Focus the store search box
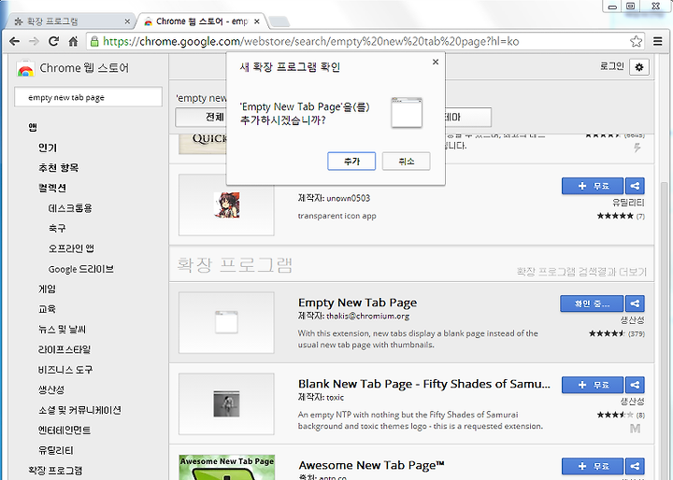 click(89, 97)
